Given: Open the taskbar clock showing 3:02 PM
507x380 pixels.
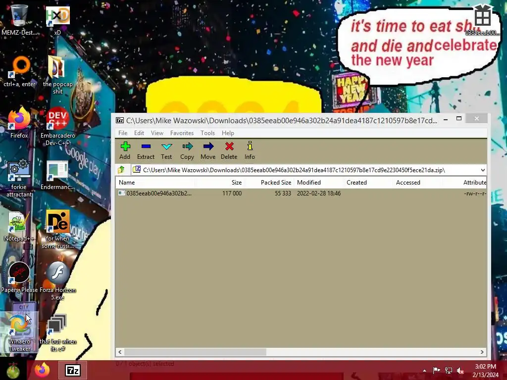Looking at the screenshot, I should (485, 371).
